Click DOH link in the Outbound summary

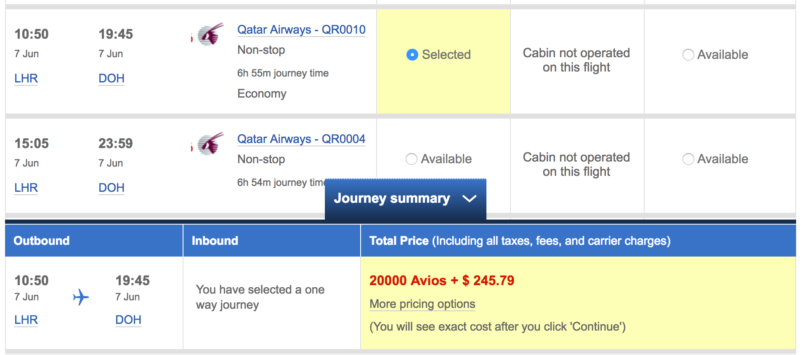(128, 320)
